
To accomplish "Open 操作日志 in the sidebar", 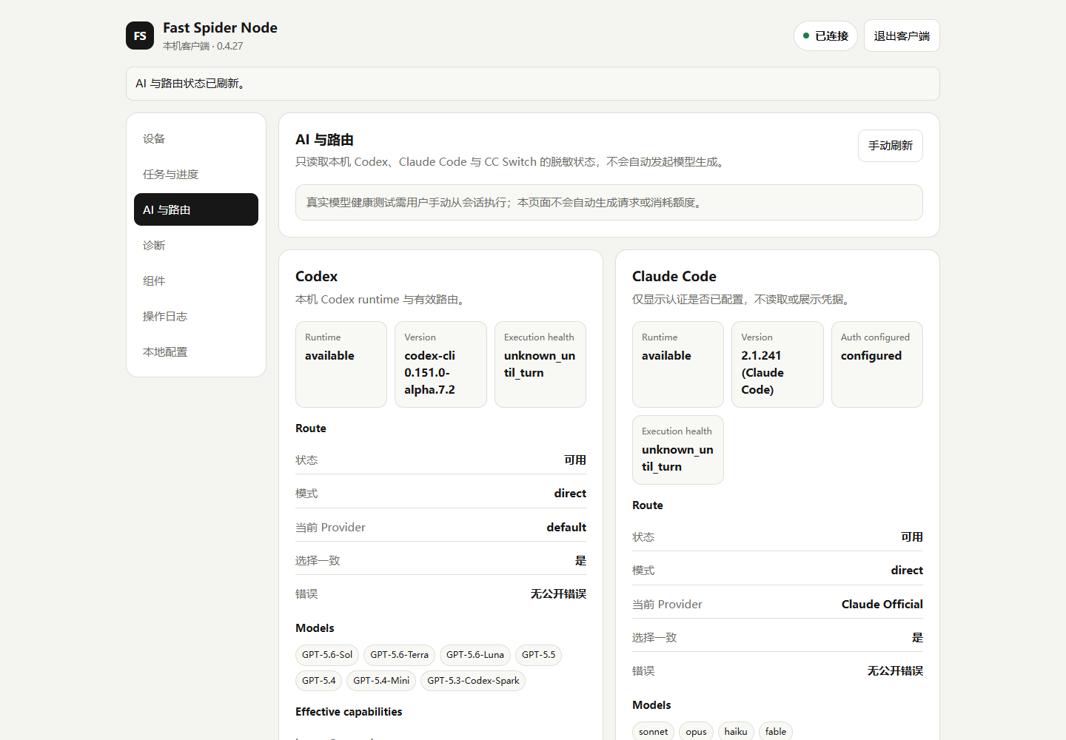I will [x=196, y=316].
